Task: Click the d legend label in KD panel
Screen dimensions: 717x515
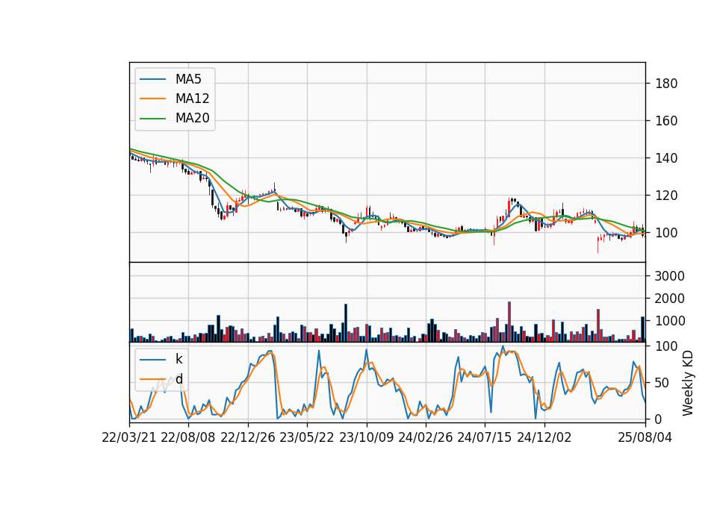Action: (x=179, y=379)
